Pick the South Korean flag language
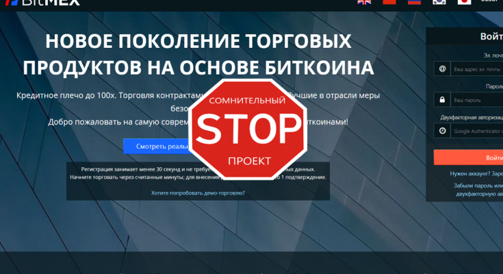Image resolution: width=503 pixels, height=274 pixels. 439,2
